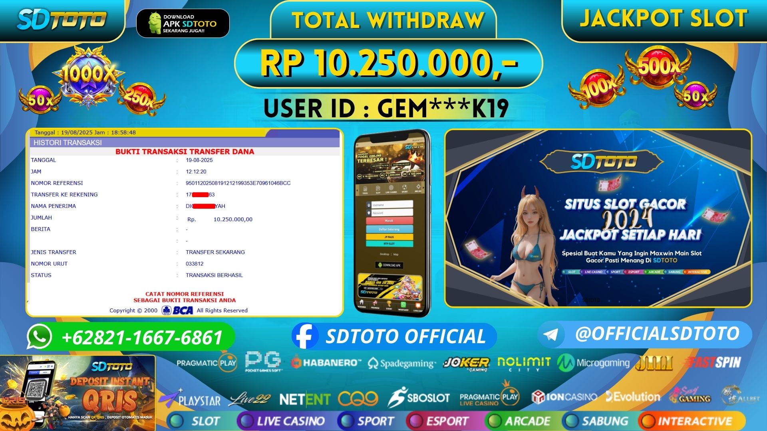Viewport: 767px width, 431px height.
Task: Click the @OFFICIALSDTOTO Telegram link
Action: pos(657,334)
